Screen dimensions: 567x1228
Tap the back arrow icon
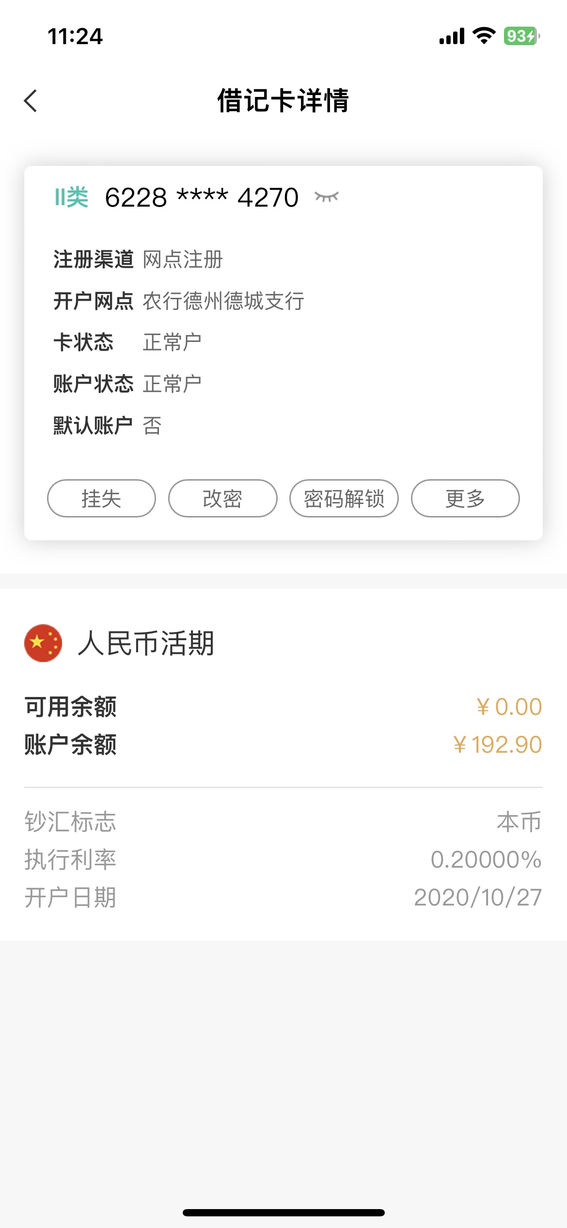point(31,101)
